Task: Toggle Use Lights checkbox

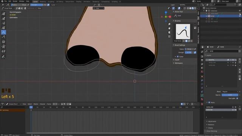Action: 237,98
